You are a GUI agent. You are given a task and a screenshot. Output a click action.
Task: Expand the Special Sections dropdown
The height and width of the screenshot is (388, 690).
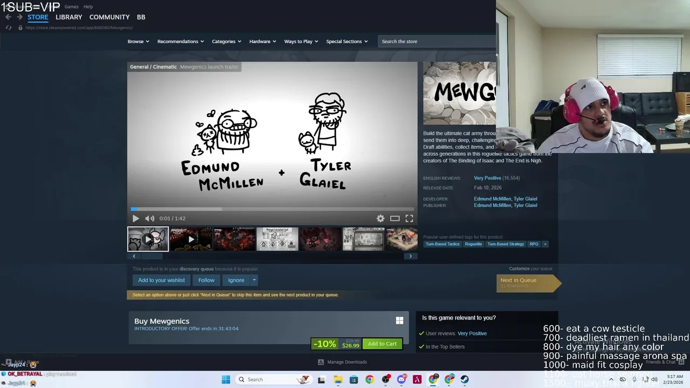pos(347,41)
